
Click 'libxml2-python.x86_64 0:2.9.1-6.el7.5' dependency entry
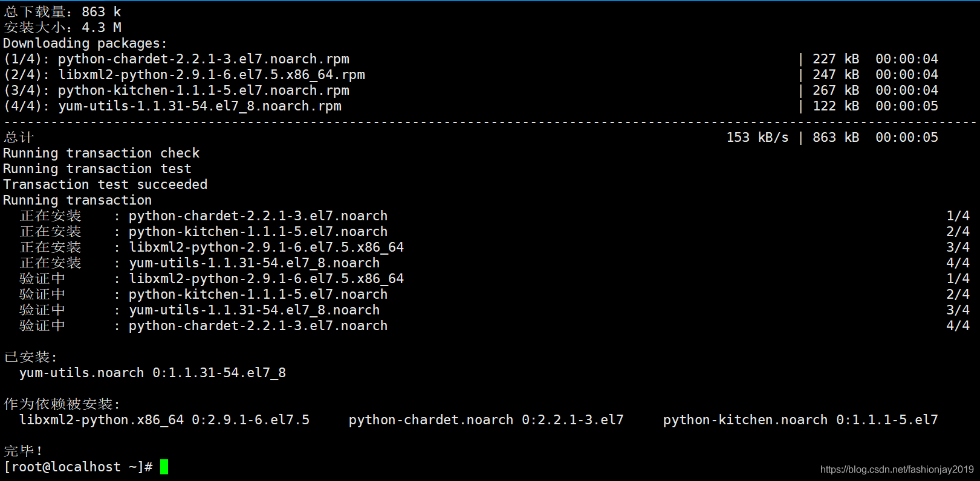164,420
